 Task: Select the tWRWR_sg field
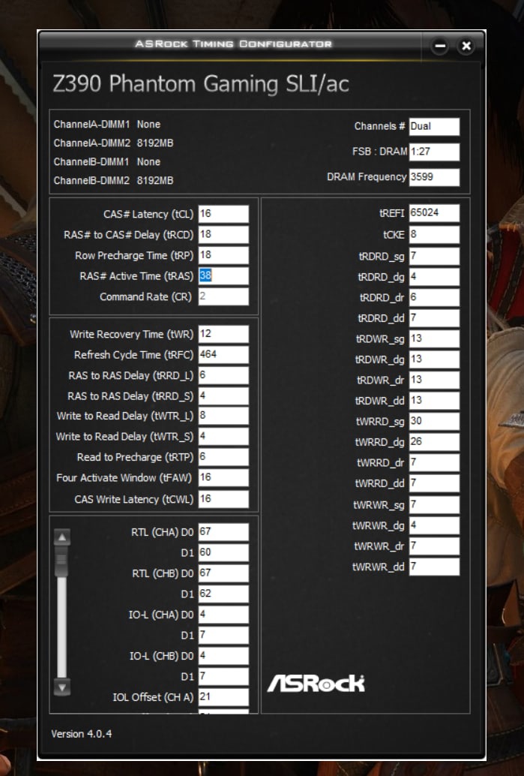coord(434,505)
